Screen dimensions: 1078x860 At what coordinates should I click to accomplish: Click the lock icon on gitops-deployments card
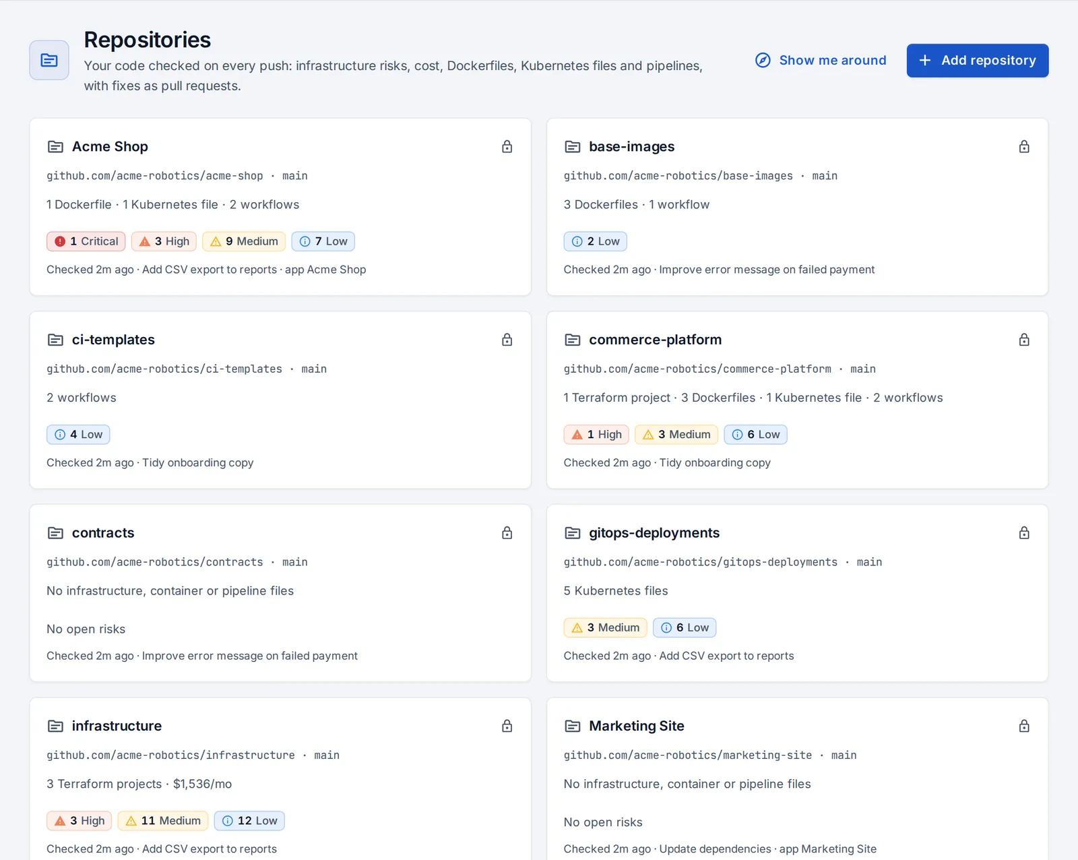(x=1024, y=533)
